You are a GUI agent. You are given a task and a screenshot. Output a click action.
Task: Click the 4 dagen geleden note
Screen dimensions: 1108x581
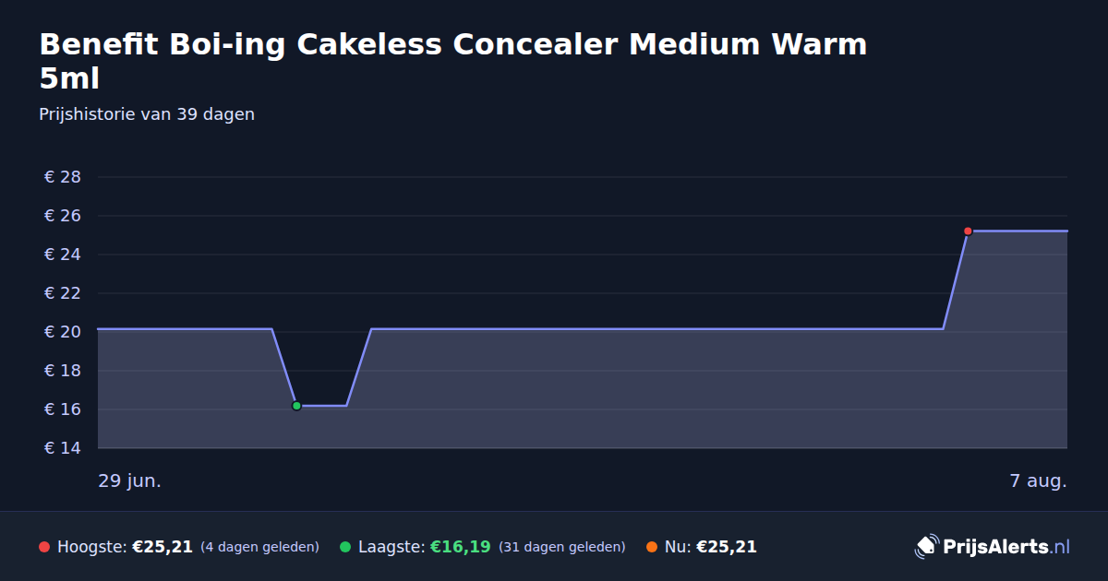[259, 547]
